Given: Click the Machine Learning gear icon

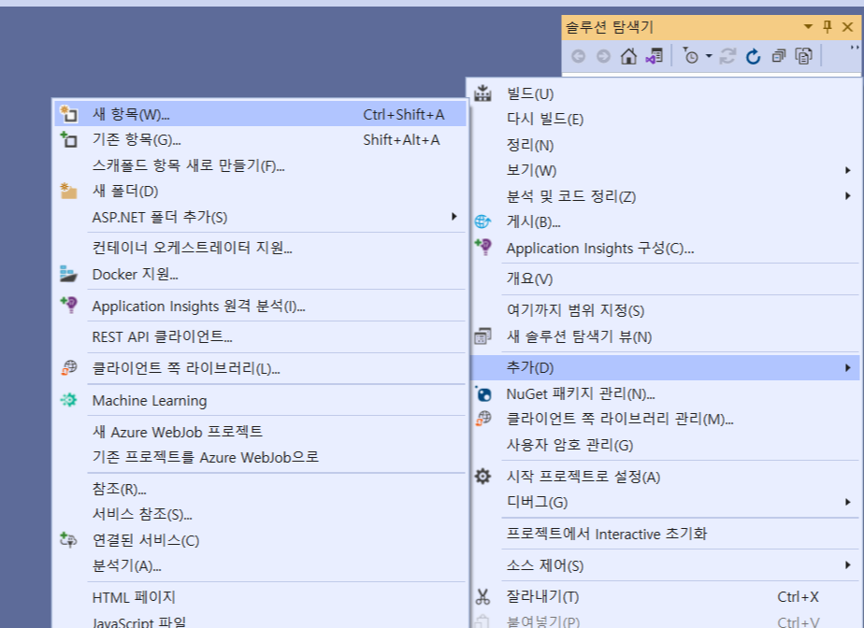Looking at the screenshot, I should [x=69, y=400].
